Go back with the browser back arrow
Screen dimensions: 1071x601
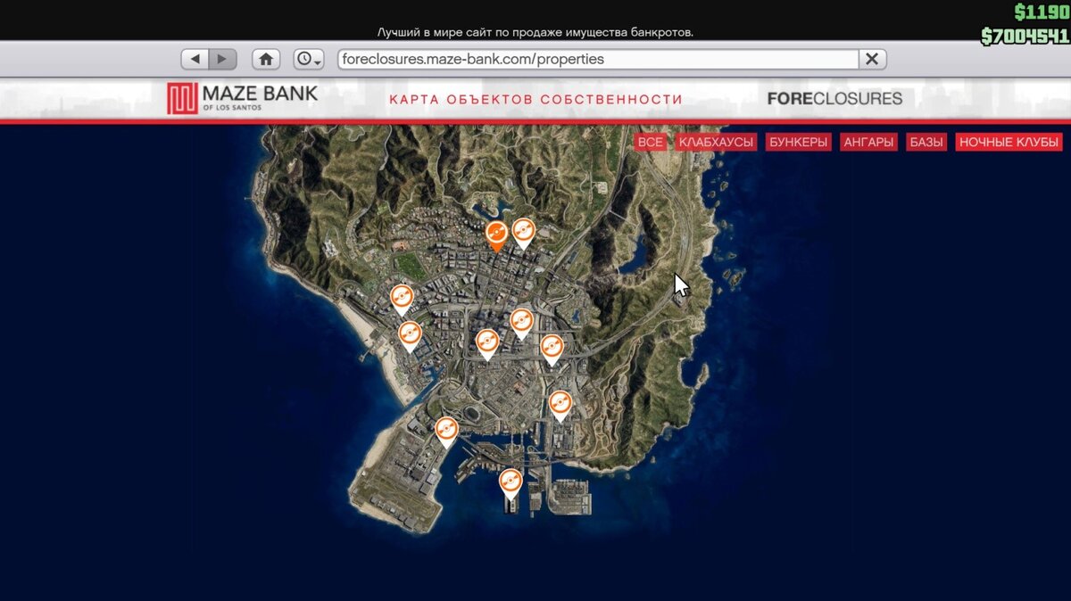(x=195, y=59)
